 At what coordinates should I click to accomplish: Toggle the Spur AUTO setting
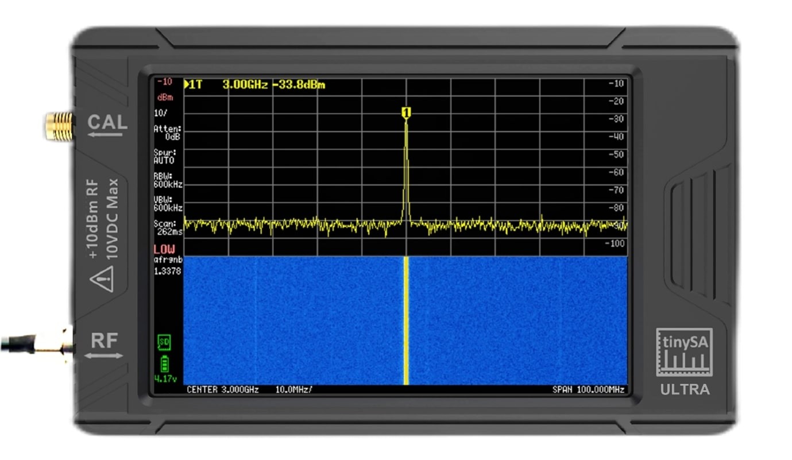coord(164,157)
